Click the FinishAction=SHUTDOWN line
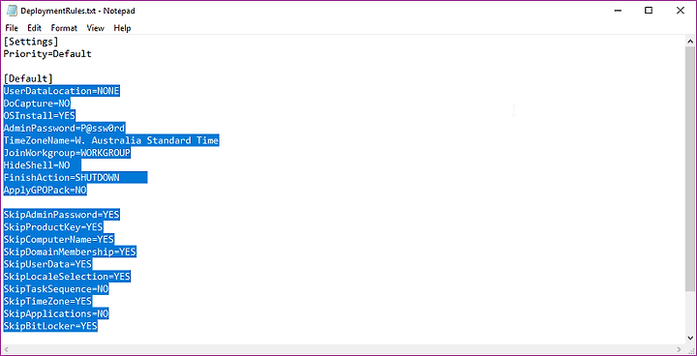Image resolution: width=697 pixels, height=356 pixels. (61, 178)
